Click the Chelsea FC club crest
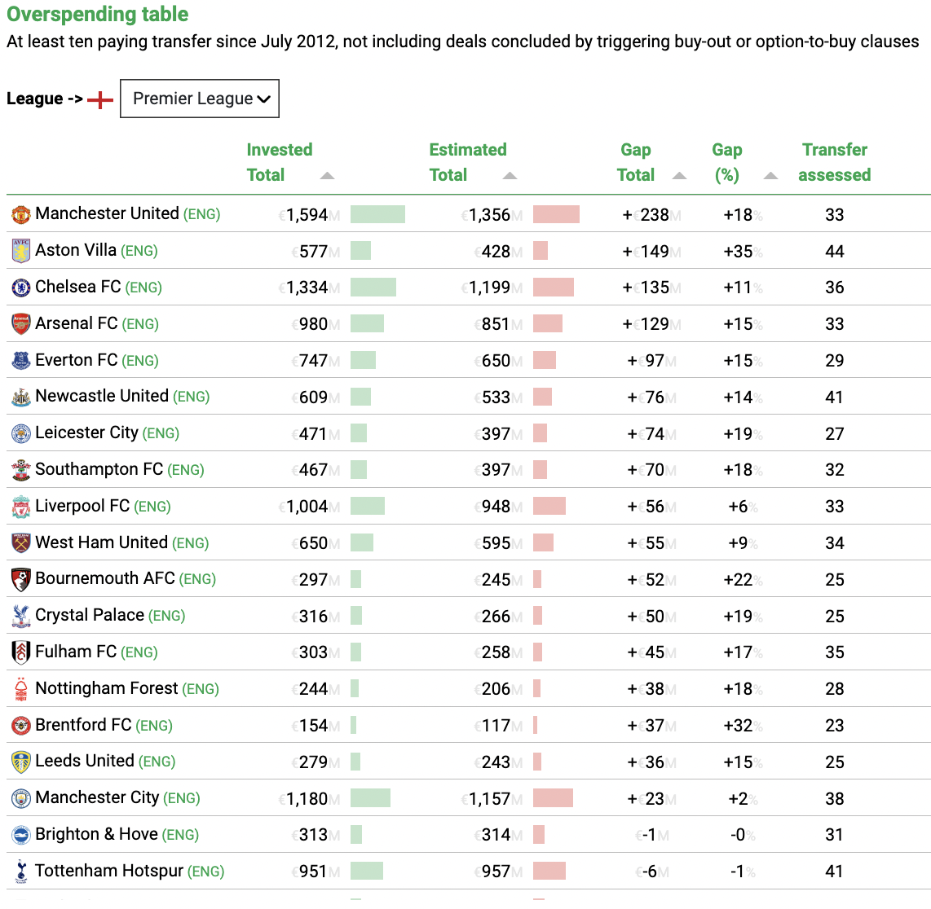Image resolution: width=931 pixels, height=909 pixels. (x=20, y=288)
